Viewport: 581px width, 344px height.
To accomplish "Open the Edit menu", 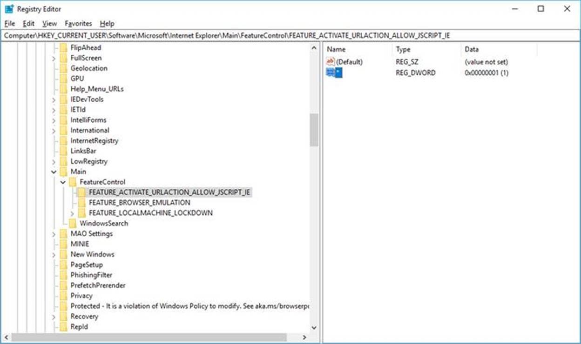I will (28, 23).
